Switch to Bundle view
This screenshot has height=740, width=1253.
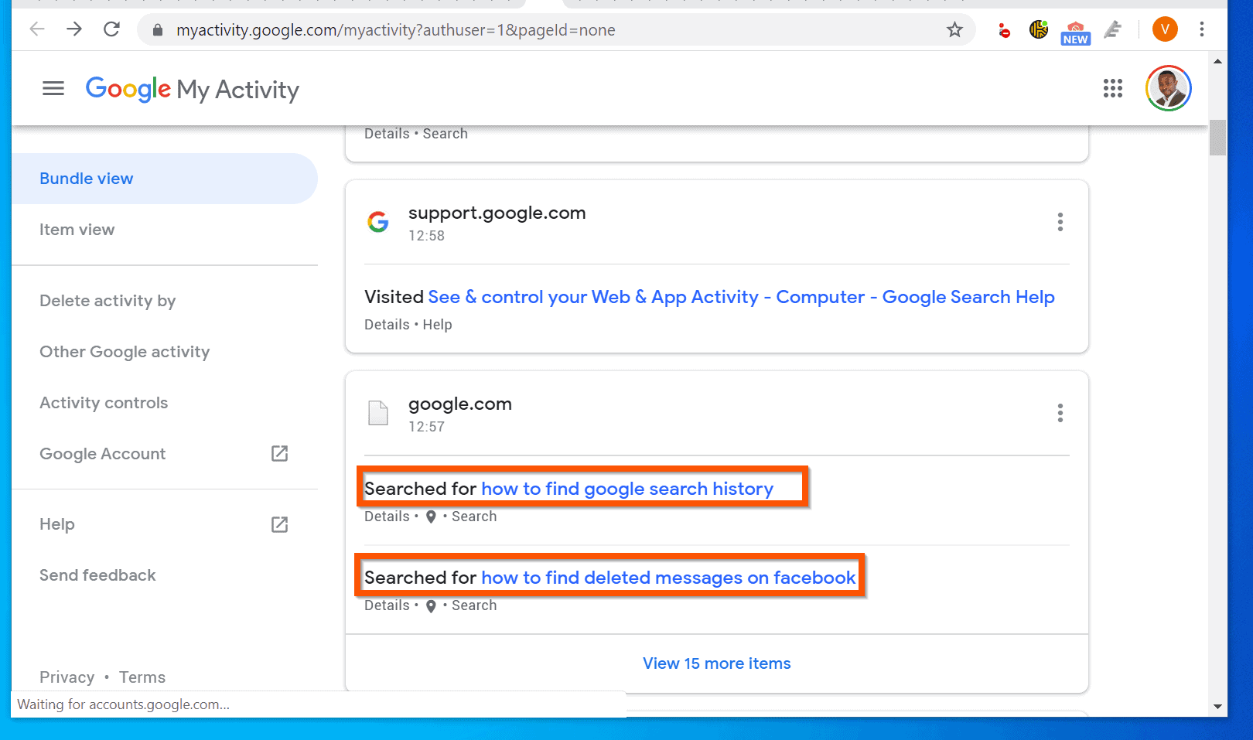click(86, 178)
